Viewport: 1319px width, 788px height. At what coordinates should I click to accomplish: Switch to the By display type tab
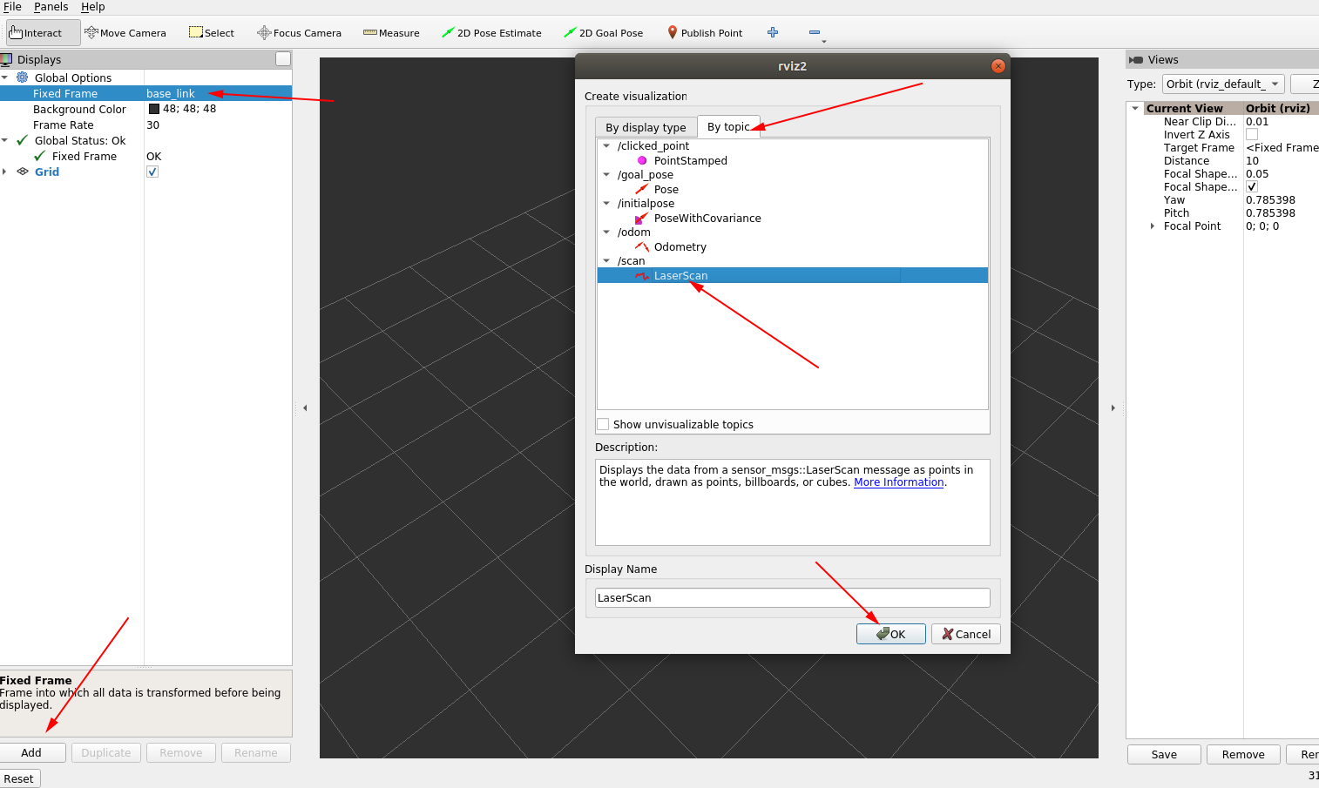[645, 127]
